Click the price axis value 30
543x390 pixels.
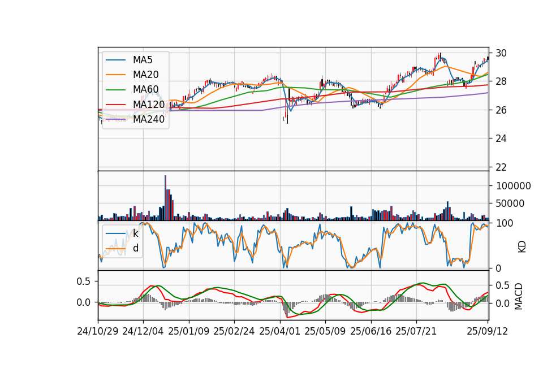[x=501, y=53]
